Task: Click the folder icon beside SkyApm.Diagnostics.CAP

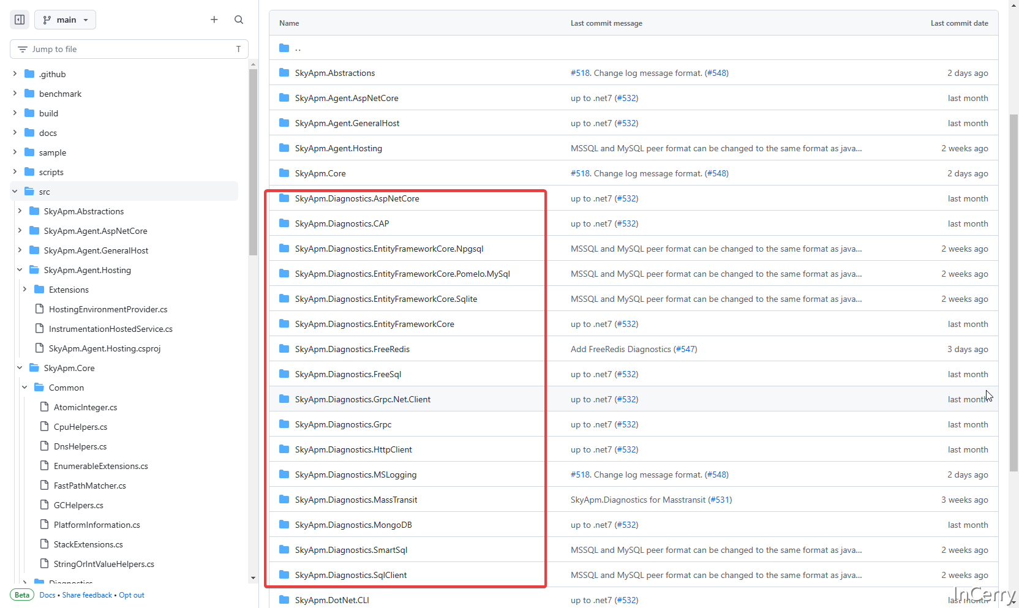Action: point(284,223)
